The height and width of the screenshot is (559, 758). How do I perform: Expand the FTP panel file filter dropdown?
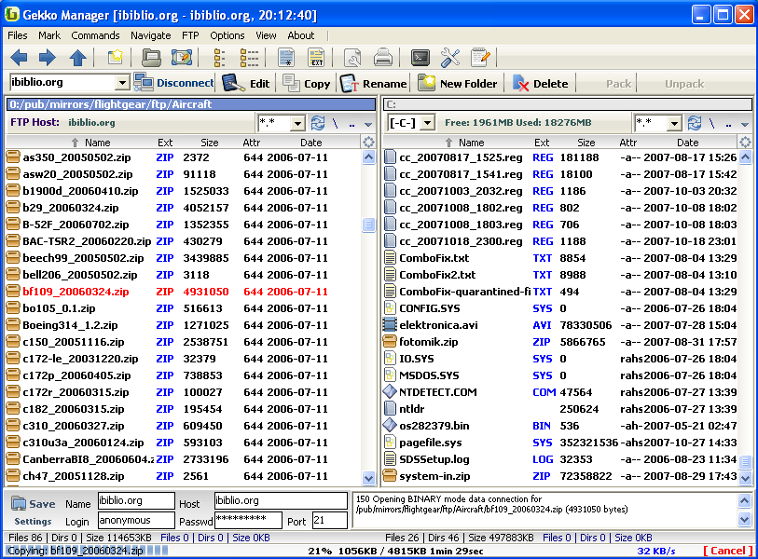297,124
